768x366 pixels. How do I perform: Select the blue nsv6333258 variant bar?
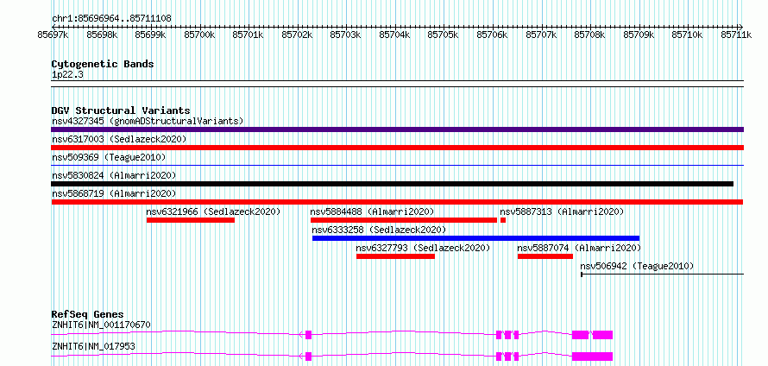click(x=476, y=238)
